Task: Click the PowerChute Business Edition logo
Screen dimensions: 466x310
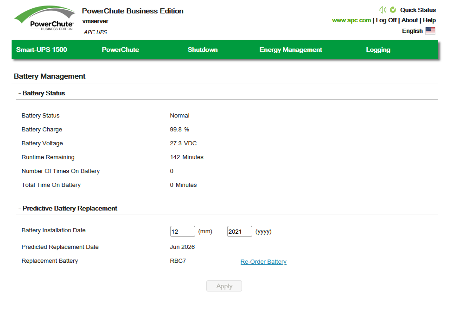Action: click(x=45, y=19)
